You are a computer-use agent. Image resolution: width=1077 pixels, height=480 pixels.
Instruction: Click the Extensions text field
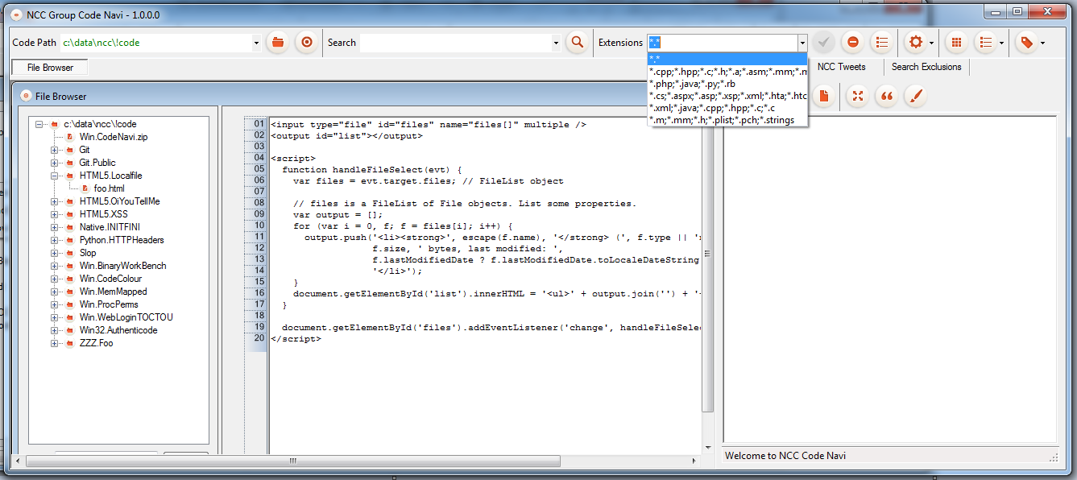[x=722, y=43]
